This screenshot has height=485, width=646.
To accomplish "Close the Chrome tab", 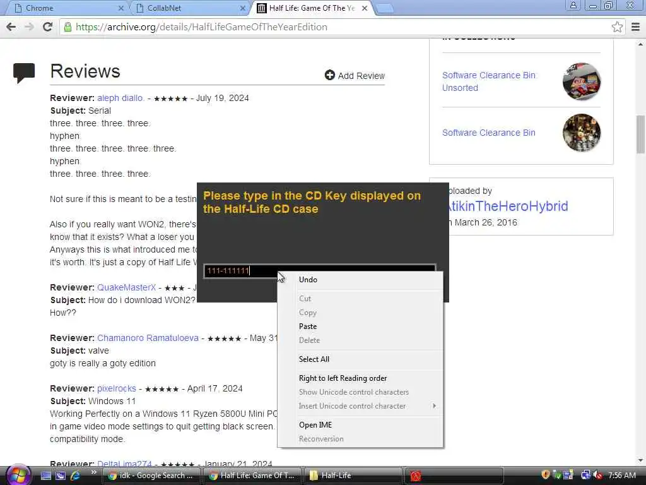I will click(x=120, y=8).
